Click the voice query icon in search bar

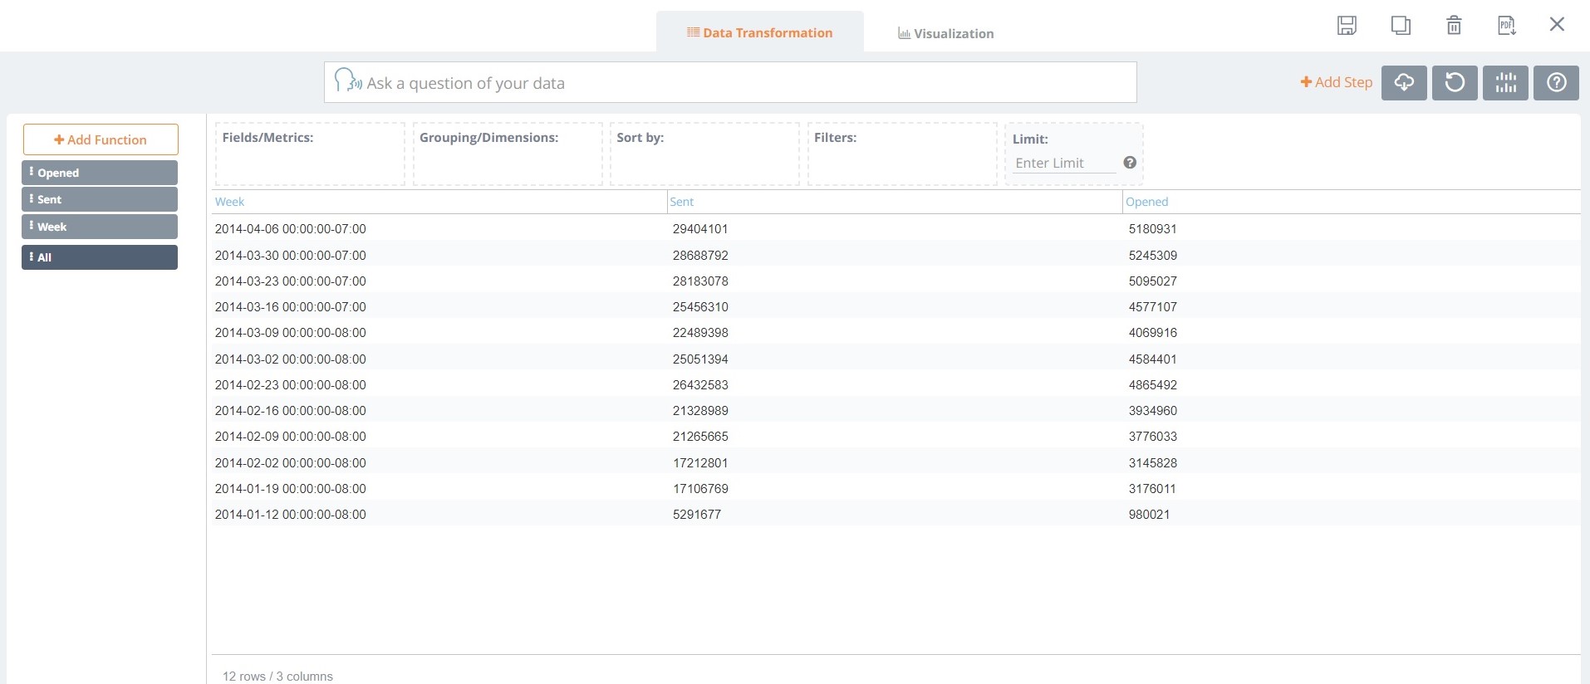347,81
